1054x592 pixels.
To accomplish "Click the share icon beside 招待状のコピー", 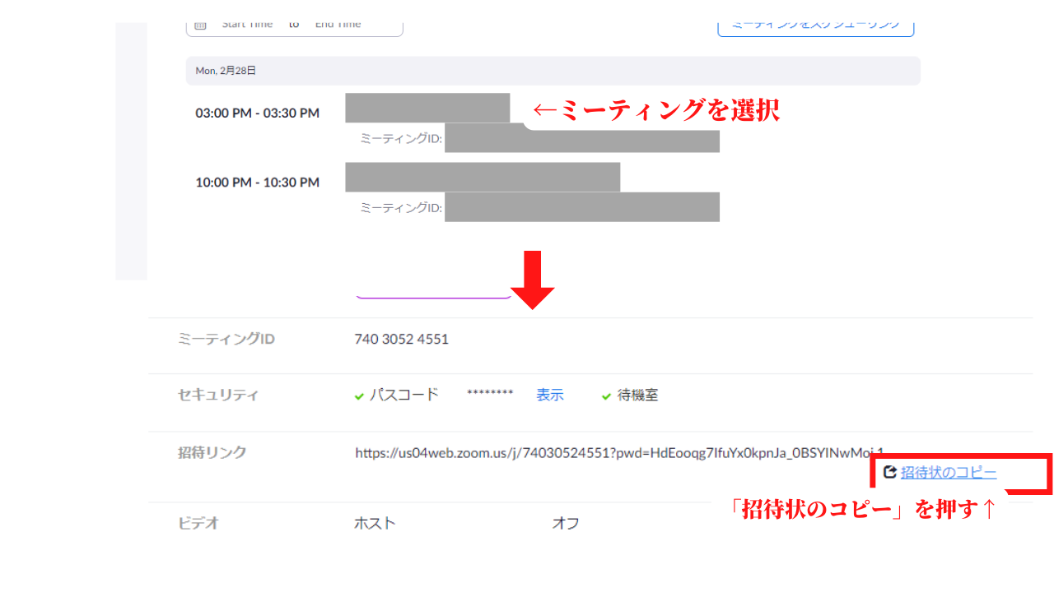I will 889,472.
